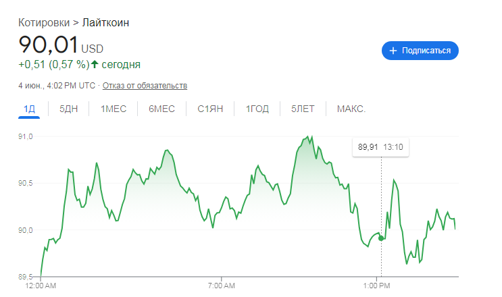This screenshot has height=297, width=502.
Task: Click the сегодня label
Action: pyautogui.click(x=121, y=65)
